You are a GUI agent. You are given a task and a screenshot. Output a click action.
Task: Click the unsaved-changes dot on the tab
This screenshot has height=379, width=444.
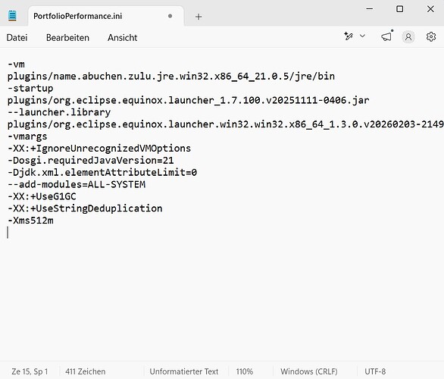(170, 16)
